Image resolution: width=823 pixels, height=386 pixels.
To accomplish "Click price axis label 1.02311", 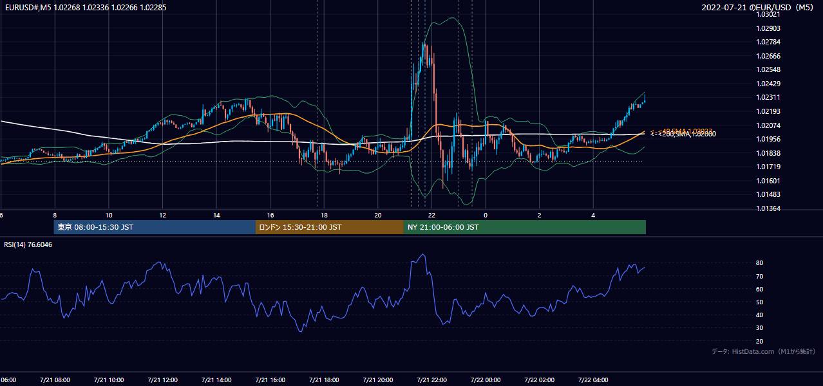I will click(768, 98).
